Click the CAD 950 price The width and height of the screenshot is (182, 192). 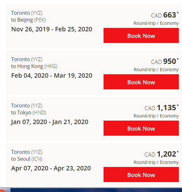[165, 61]
